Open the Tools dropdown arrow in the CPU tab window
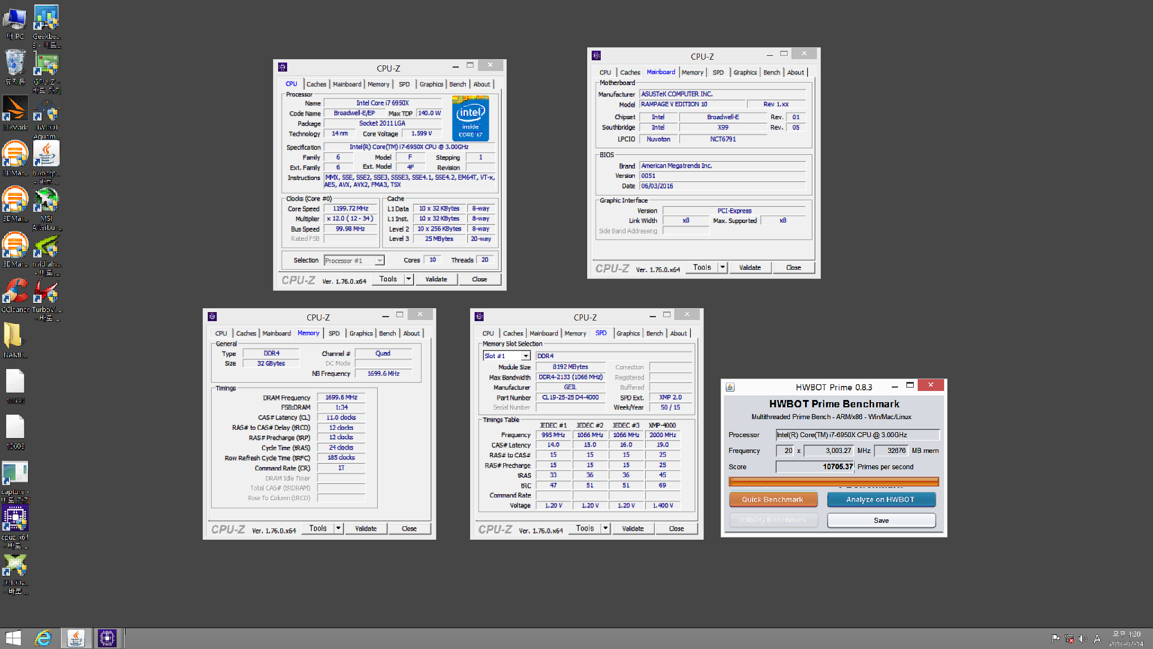The image size is (1153, 649). click(x=409, y=279)
